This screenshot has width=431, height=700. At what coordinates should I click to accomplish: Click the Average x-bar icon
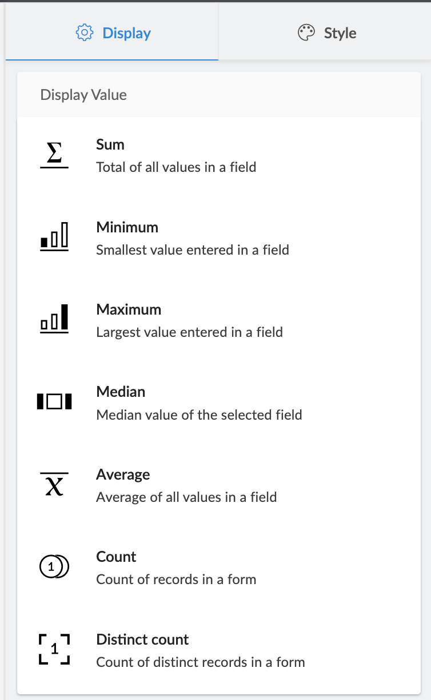[54, 485]
